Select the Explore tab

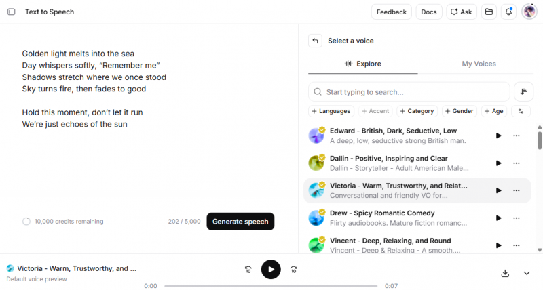pyautogui.click(x=363, y=64)
